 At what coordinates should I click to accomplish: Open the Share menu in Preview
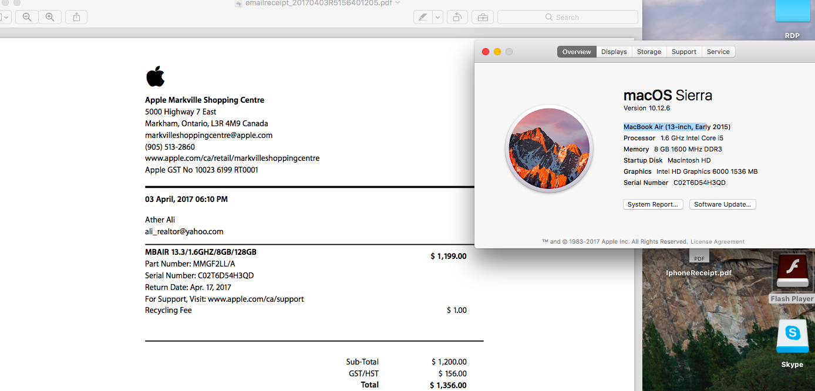coord(76,18)
